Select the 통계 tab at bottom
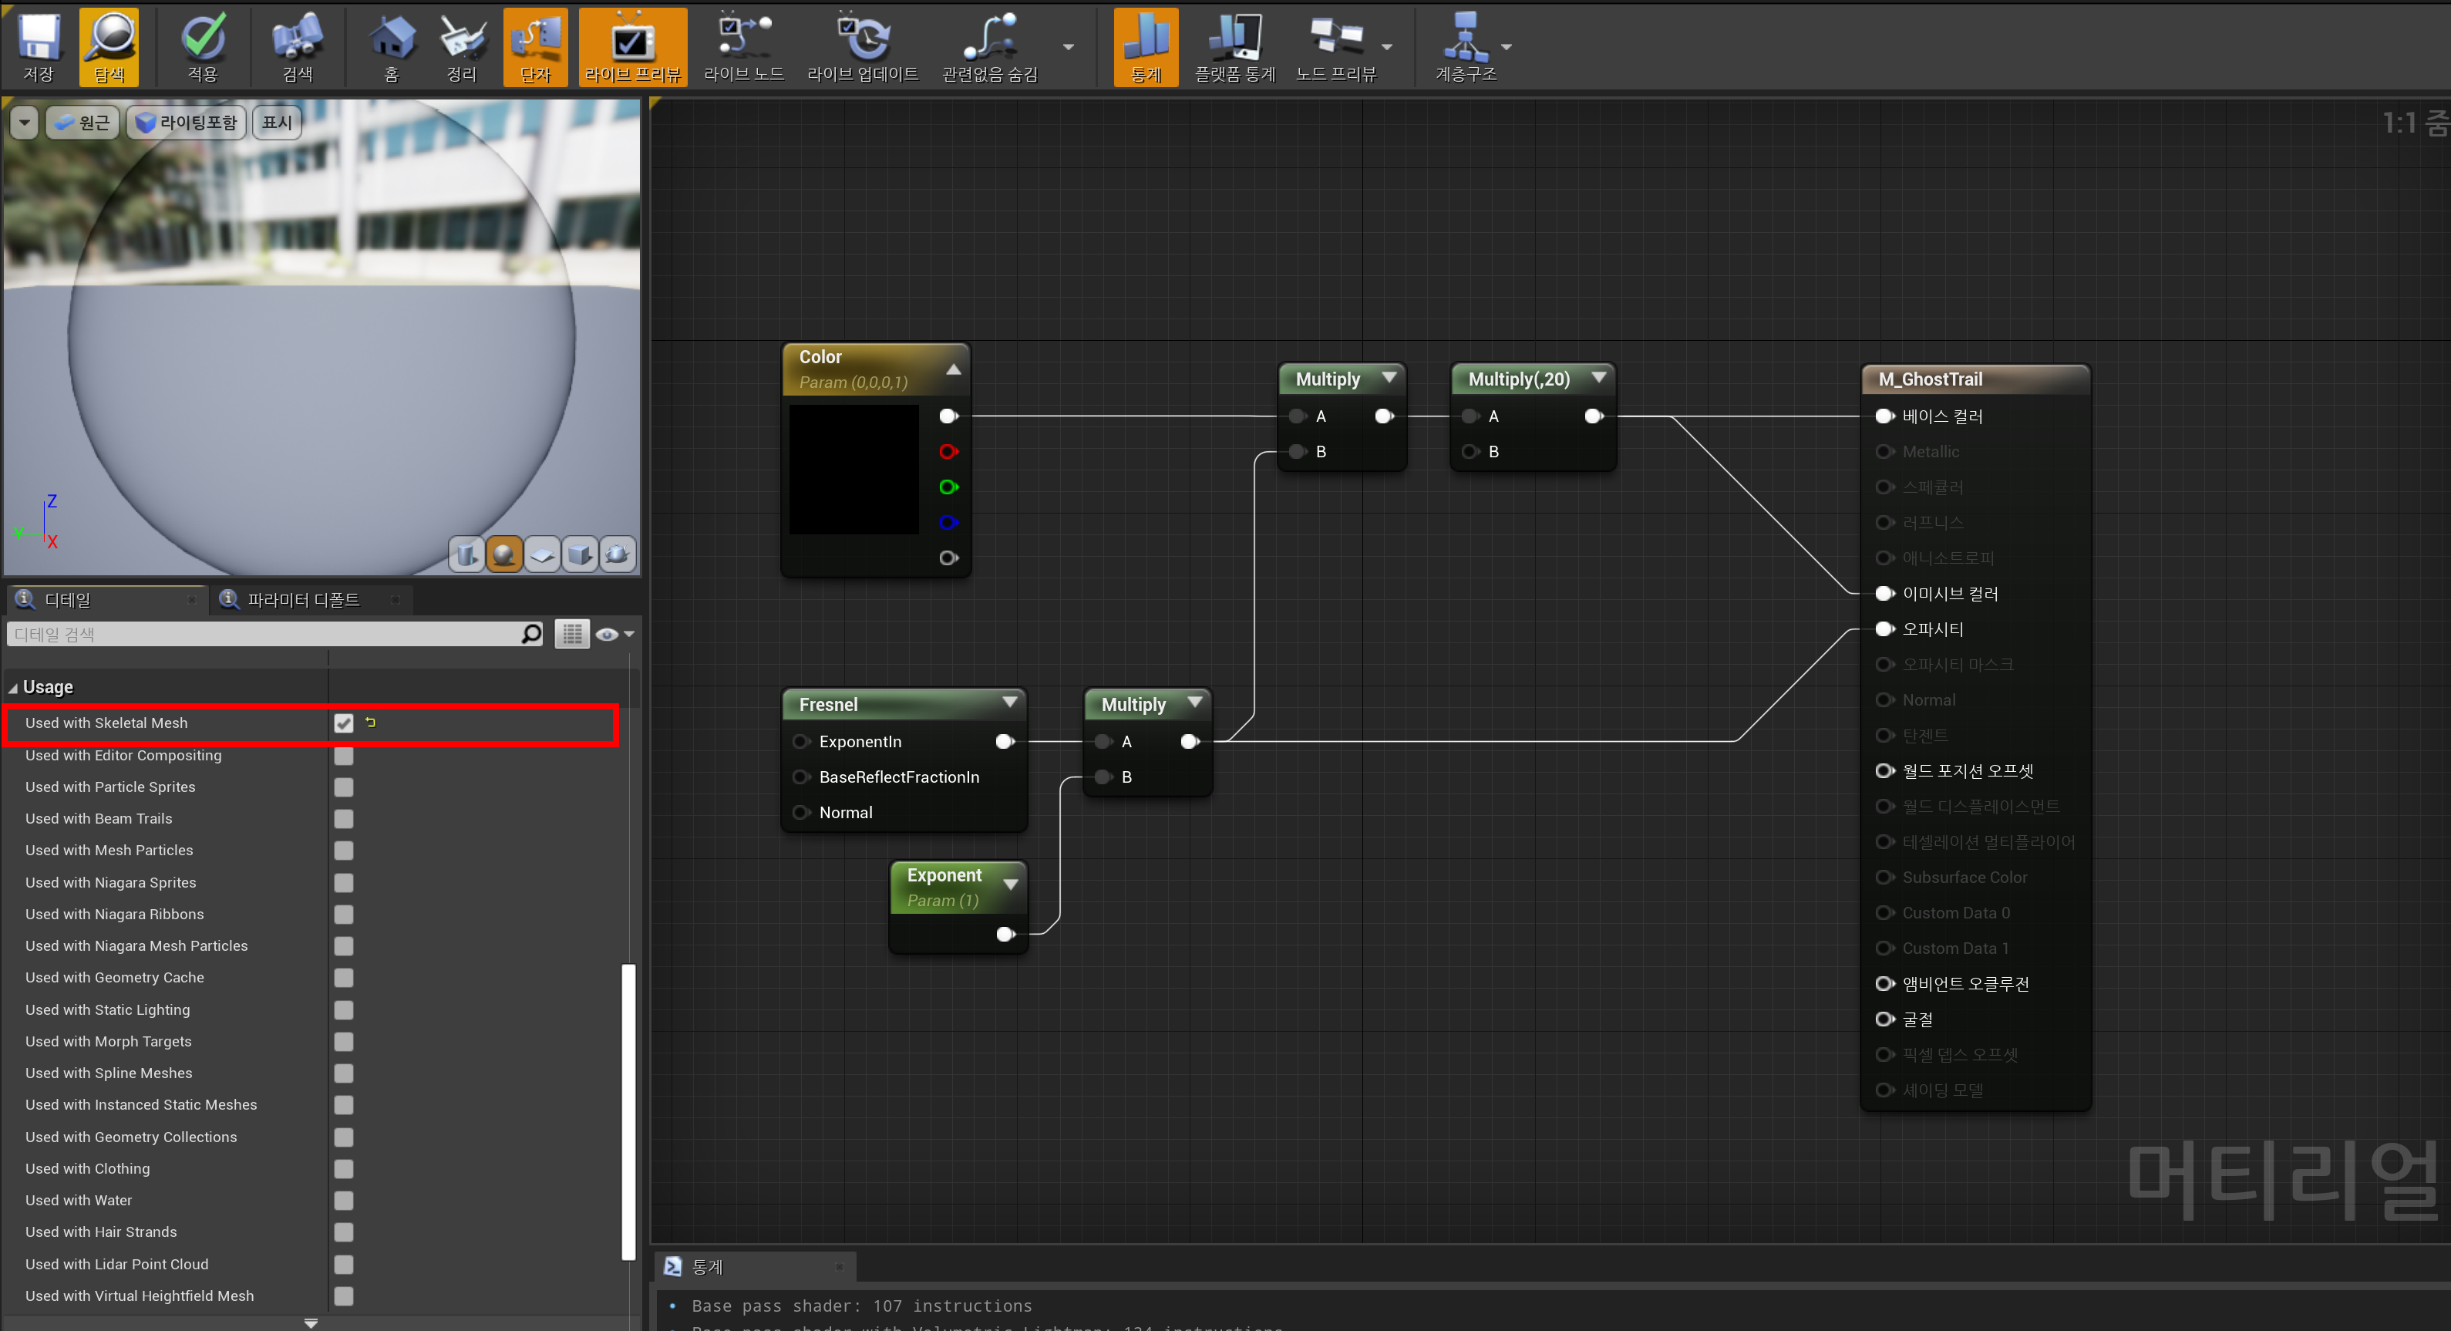The image size is (2451, 1331). coord(706,1266)
